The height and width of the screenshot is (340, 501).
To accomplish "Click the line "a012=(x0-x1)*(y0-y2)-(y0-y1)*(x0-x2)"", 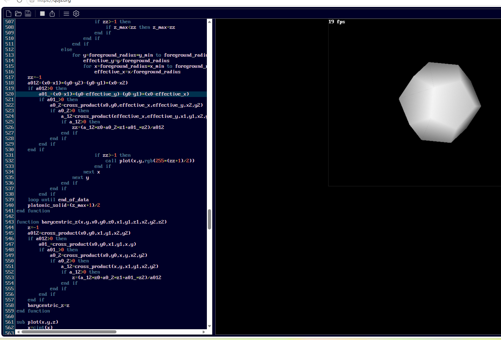I will tap(78, 83).
